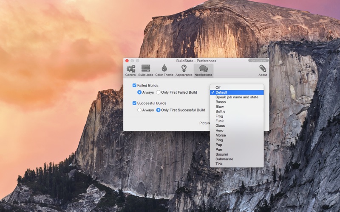Switch to the Color Theme pane
Image resolution: width=340 pixels, height=212 pixels.
pos(164,70)
